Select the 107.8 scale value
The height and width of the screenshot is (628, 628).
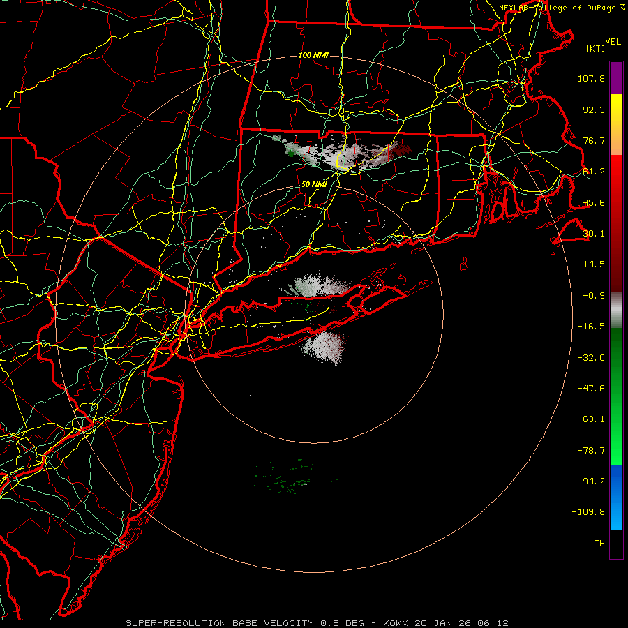pyautogui.click(x=591, y=78)
